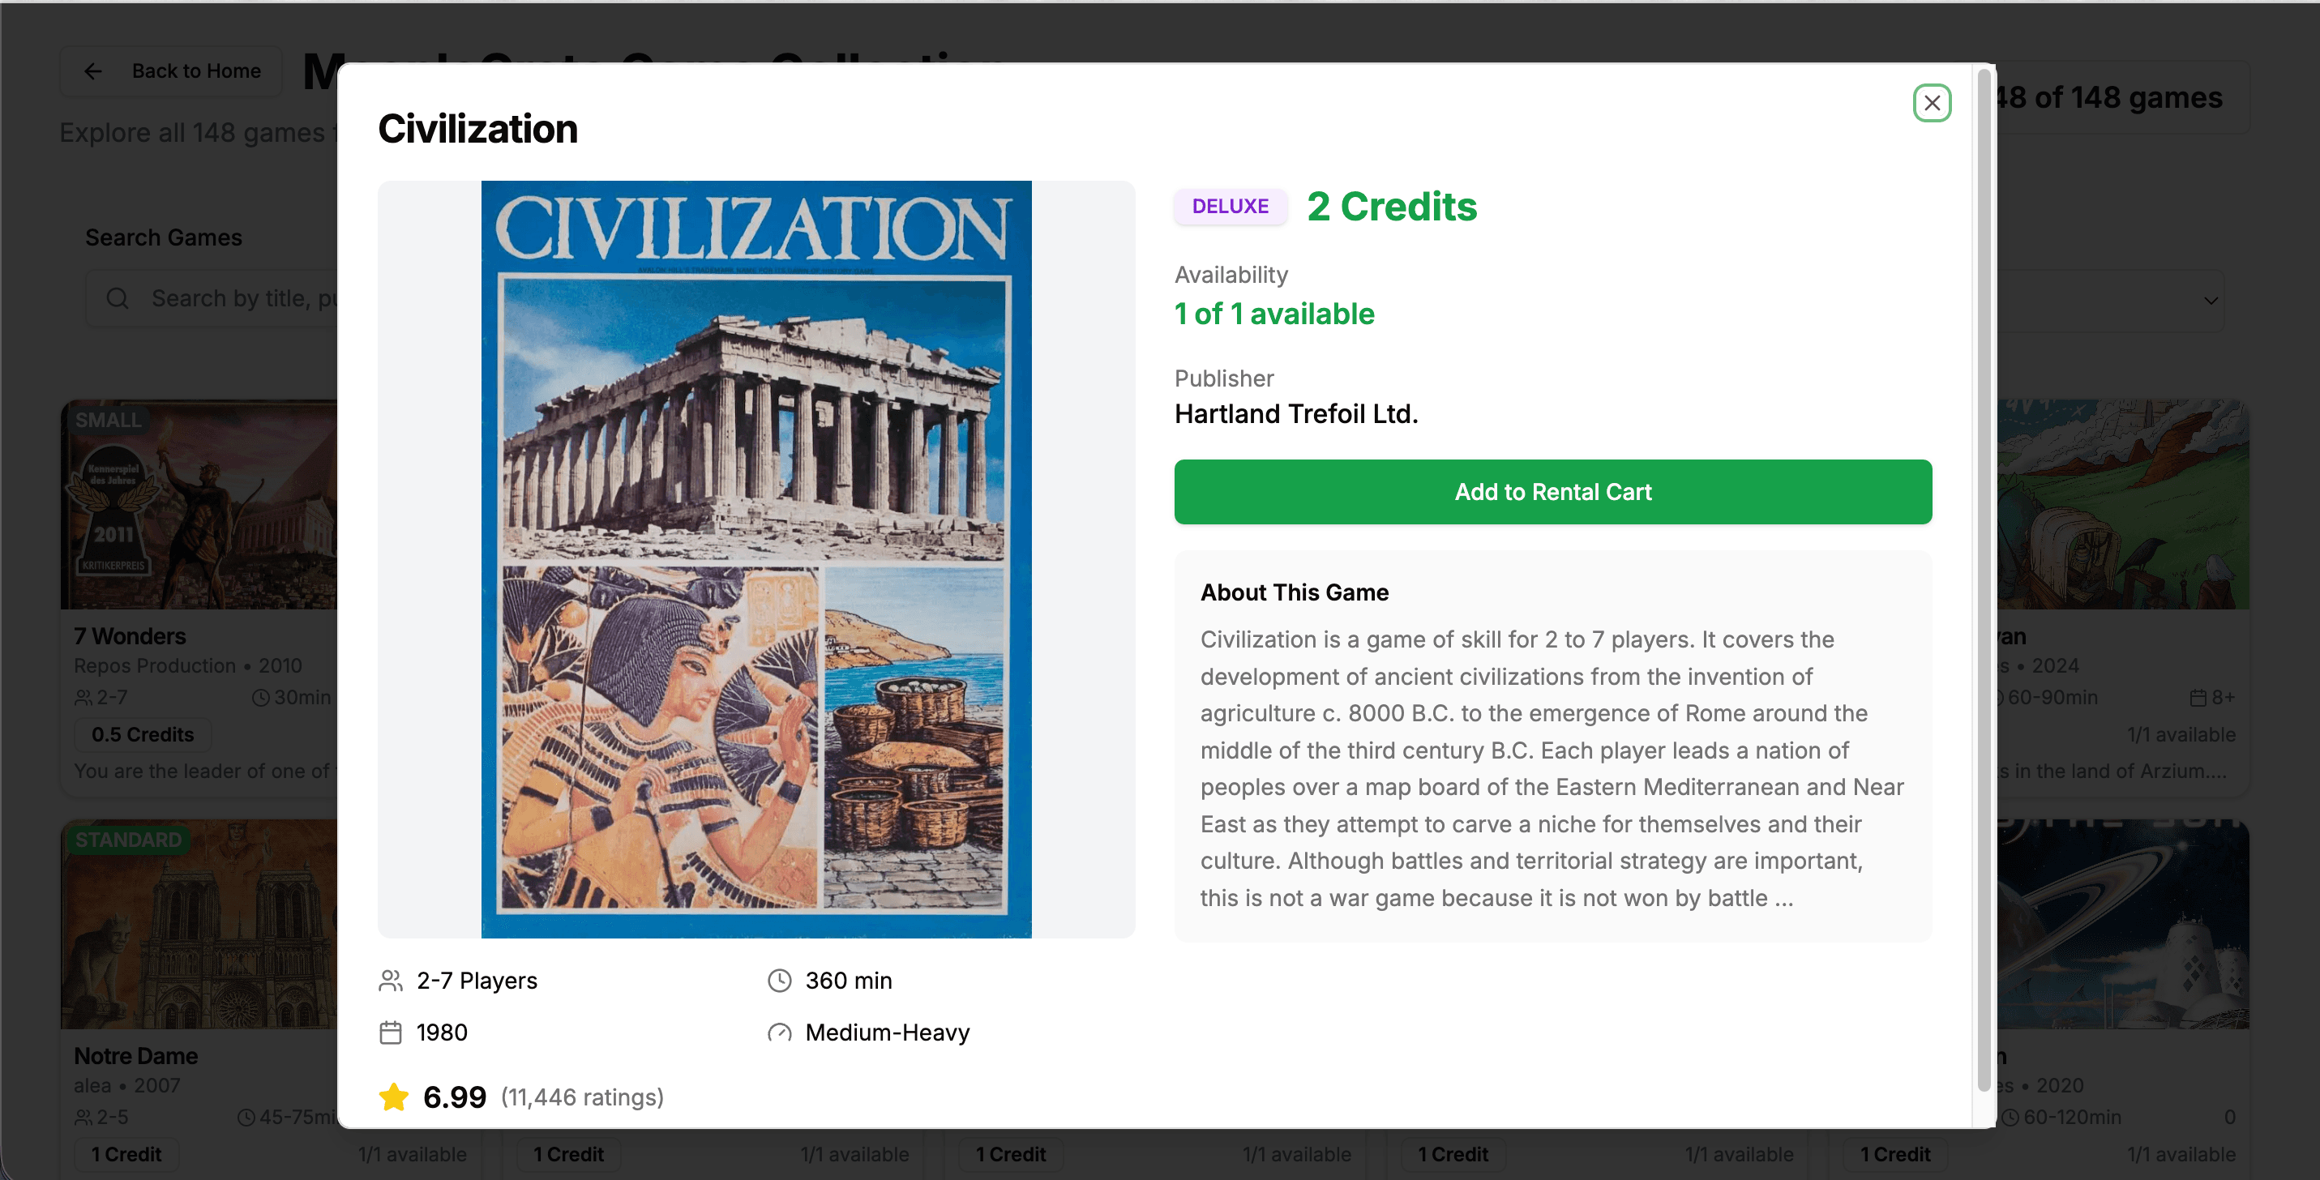Click the (11,446 ratings) count
2320x1180 pixels.
pyautogui.click(x=582, y=1097)
